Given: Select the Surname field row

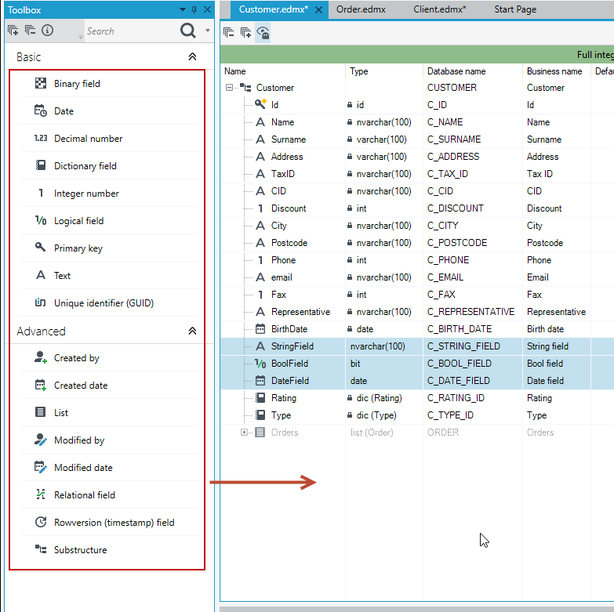Looking at the screenshot, I should click(x=416, y=139).
